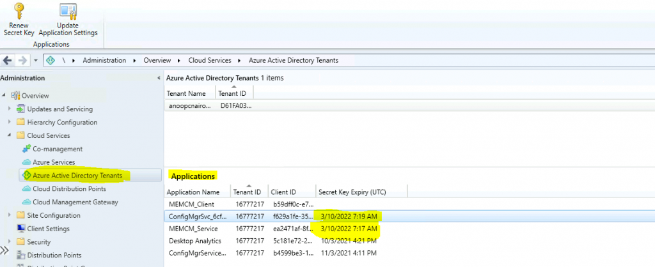Viewport: 655px width, 267px height.
Task: Sort by Secret Key Expiry (UTC) column
Action: (361, 192)
